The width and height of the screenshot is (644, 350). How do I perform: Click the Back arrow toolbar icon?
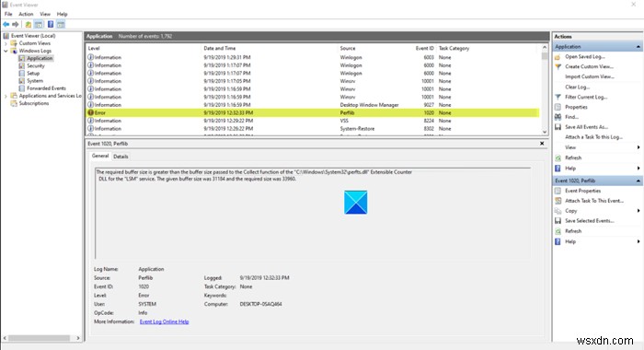[6, 25]
